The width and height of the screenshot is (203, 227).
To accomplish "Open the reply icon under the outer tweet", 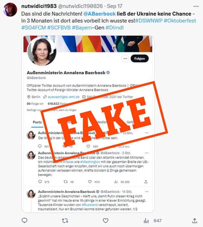I will tap(24, 220).
